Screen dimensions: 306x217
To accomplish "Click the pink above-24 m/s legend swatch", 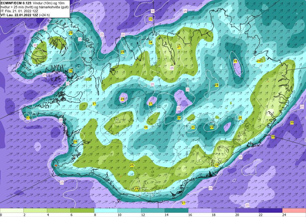I will tap(294, 211).
